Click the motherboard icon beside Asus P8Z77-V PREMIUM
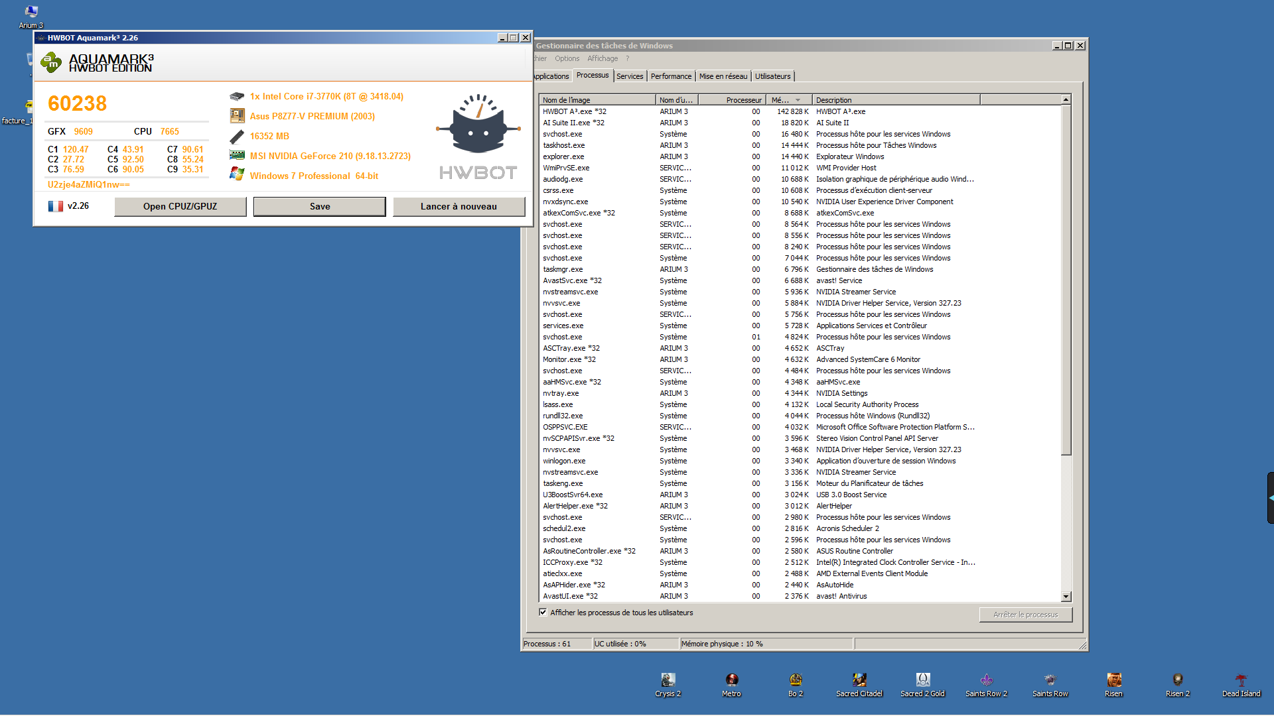 [237, 116]
